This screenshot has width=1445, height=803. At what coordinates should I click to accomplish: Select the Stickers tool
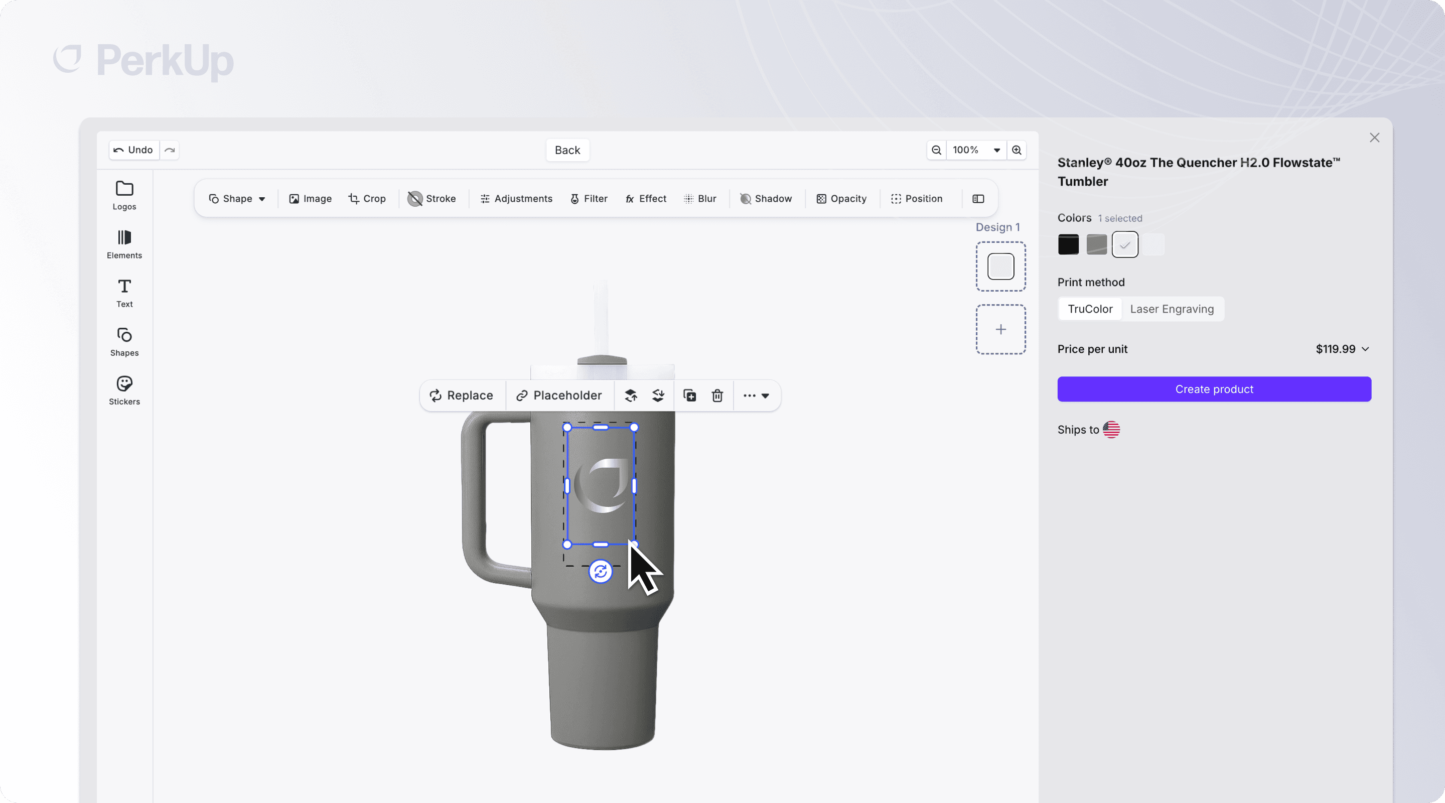pyautogui.click(x=124, y=390)
